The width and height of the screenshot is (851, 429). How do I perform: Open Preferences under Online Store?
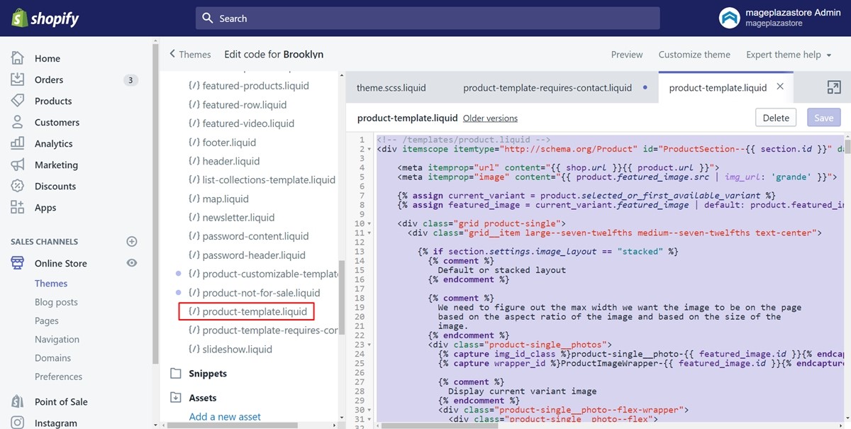coord(58,377)
